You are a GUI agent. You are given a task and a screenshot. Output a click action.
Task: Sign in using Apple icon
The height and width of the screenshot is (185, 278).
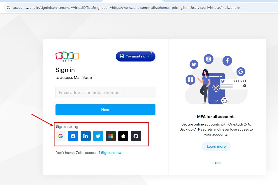coord(123,136)
